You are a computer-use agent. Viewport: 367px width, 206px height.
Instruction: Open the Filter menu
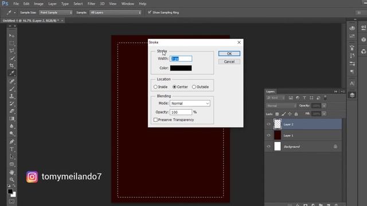pyautogui.click(x=91, y=4)
